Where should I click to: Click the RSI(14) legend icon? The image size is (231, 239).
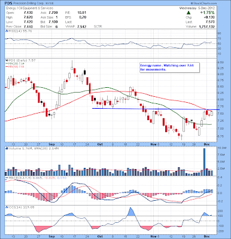[x=7, y=31]
